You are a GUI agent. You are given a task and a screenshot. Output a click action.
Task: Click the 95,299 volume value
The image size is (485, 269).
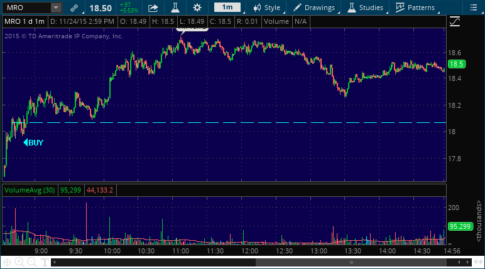70,190
